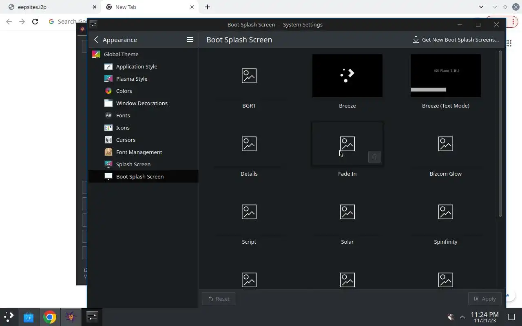
Task: Reload the page in Chrome
Action: point(35,22)
